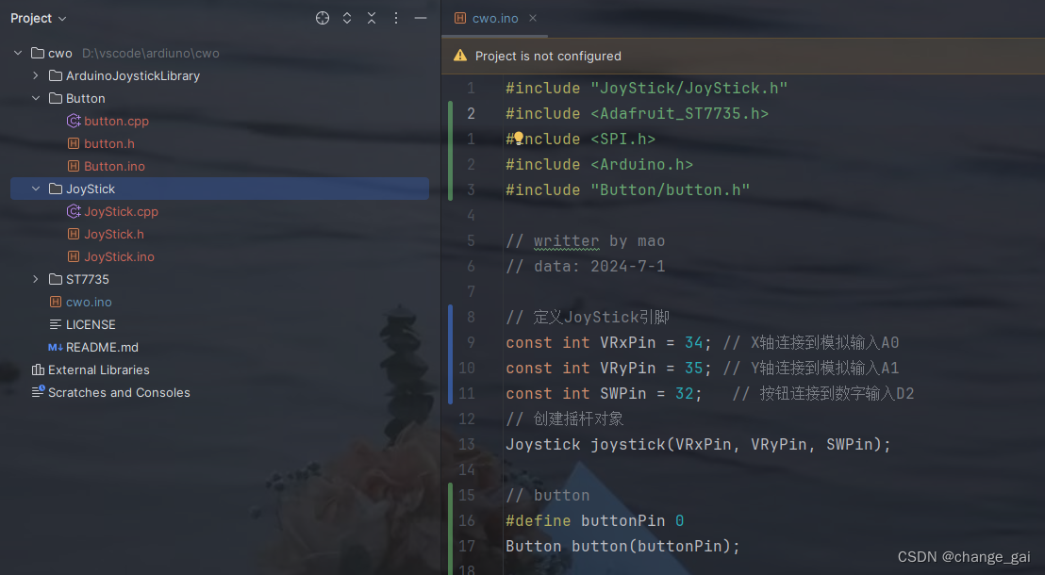The image size is (1045, 575).
Task: Open Button.ino file
Action: (114, 166)
